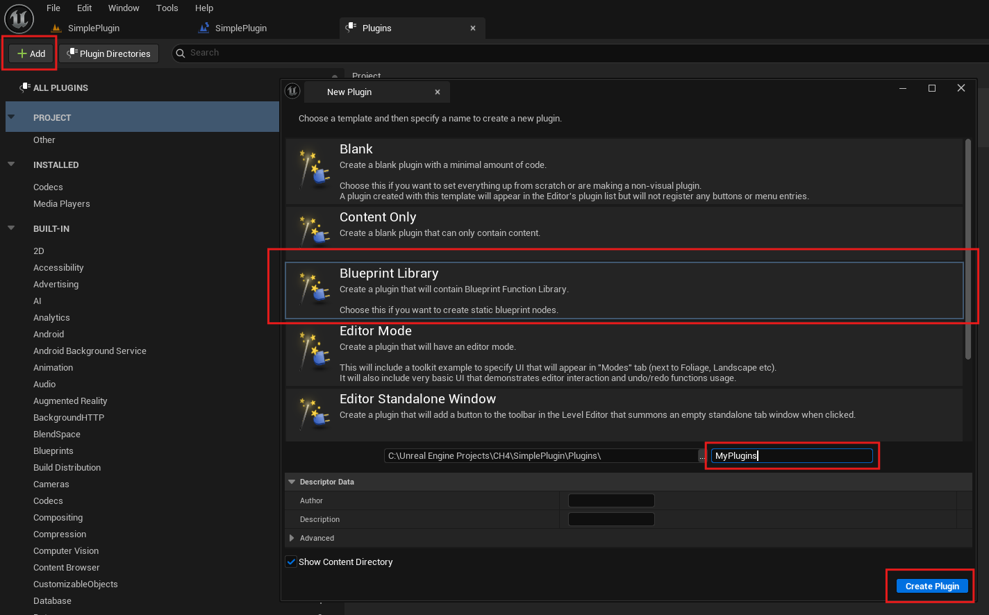Collapse the BUILT-IN category arrow

point(11,228)
